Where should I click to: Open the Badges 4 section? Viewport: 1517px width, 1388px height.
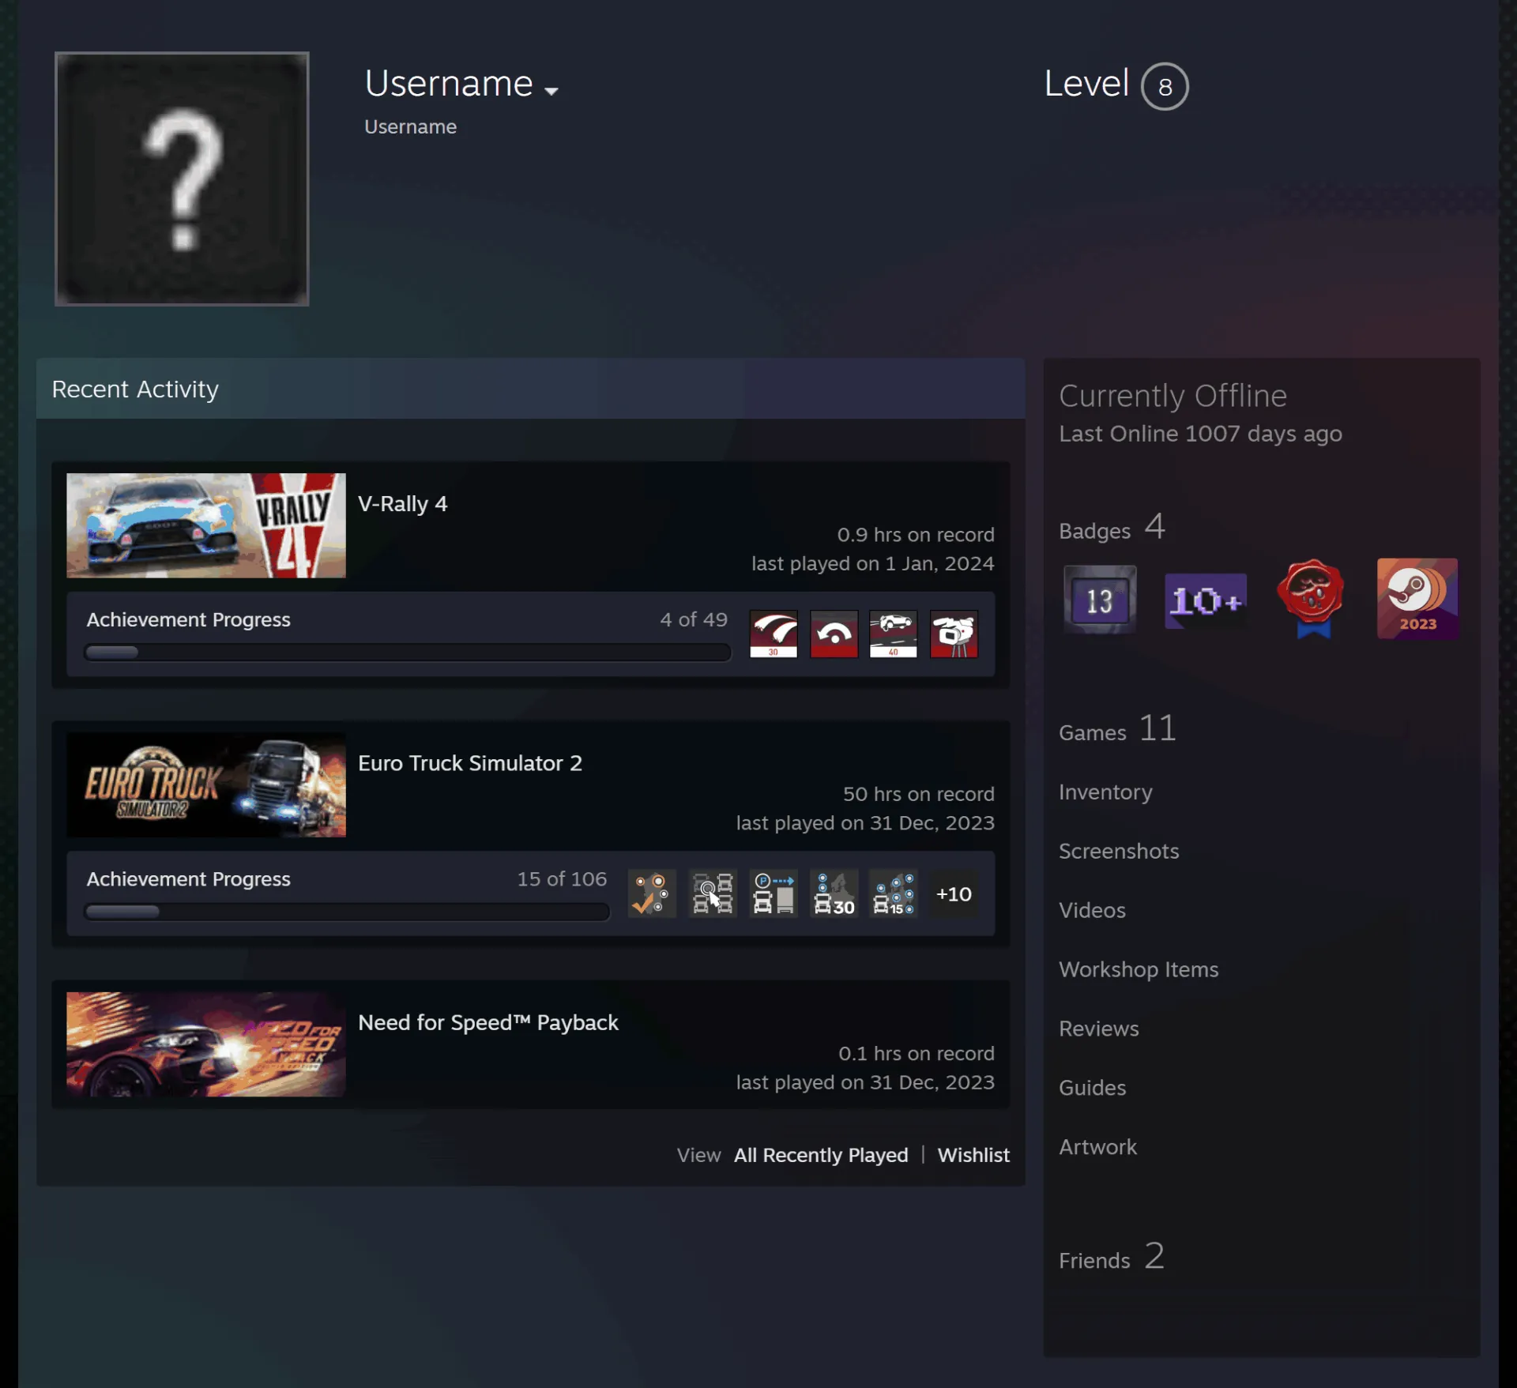[x=1112, y=528]
